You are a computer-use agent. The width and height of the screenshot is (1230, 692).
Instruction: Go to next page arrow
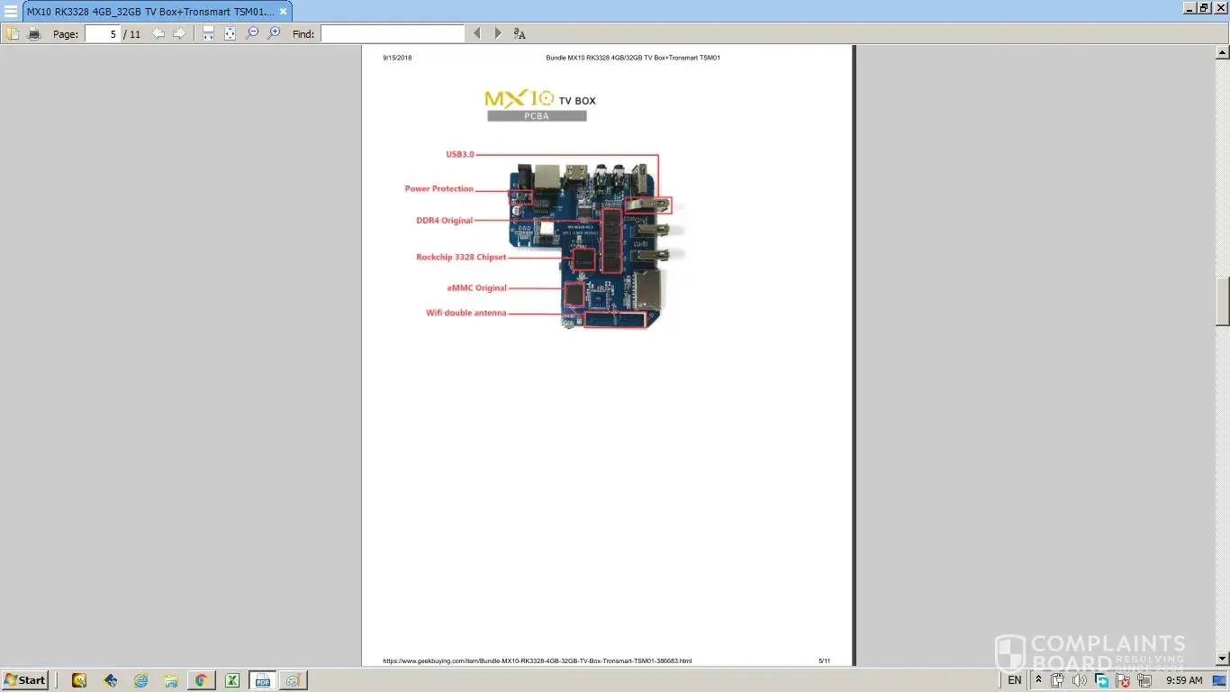coord(179,34)
